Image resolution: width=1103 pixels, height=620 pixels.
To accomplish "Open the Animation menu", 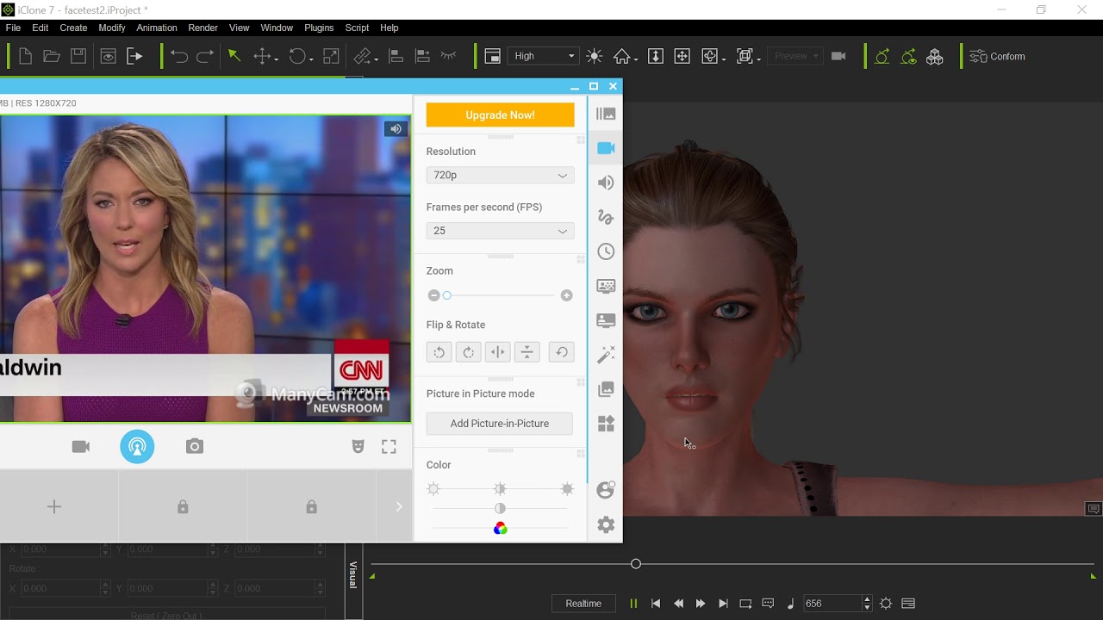I will (x=157, y=28).
